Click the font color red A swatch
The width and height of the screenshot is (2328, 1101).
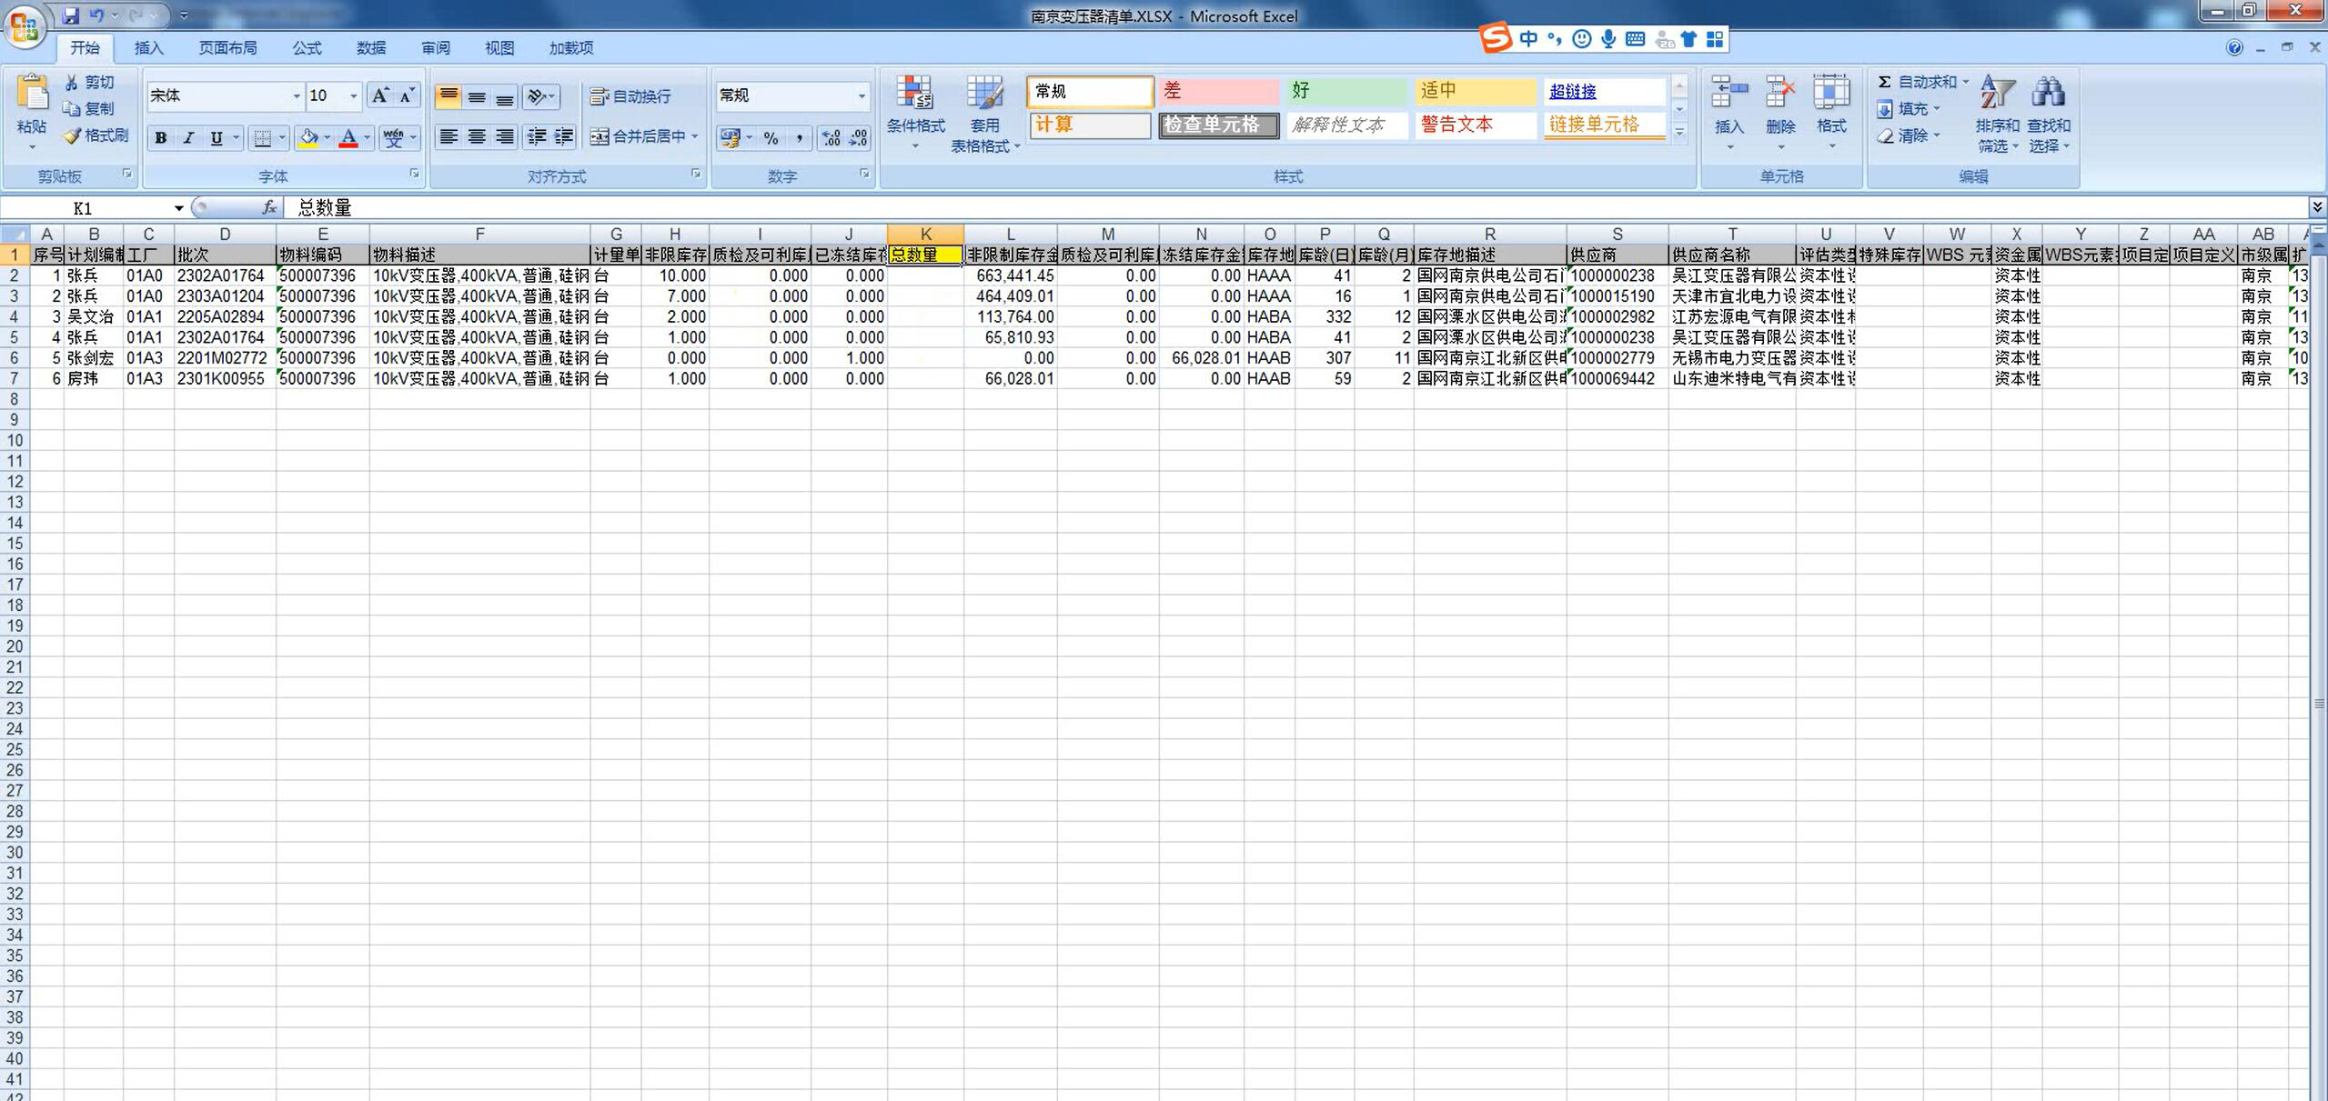(x=348, y=138)
